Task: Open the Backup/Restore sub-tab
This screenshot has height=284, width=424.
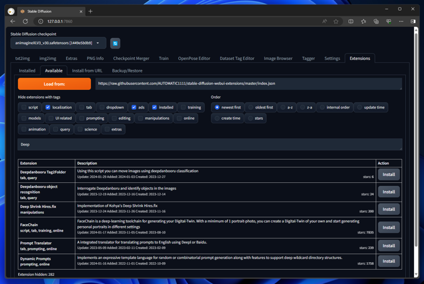Action: (127, 71)
